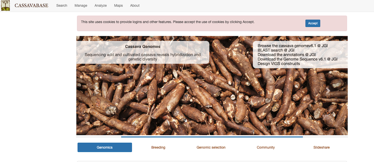Switch to the Community tab

point(266,147)
